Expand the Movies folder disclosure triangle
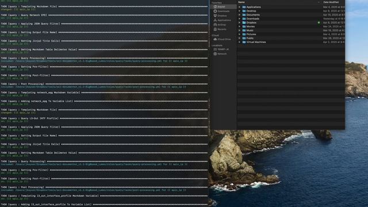This screenshot has height=207, width=368. tap(240, 26)
